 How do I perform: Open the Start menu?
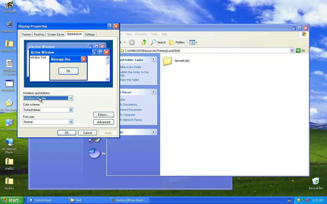click(x=12, y=200)
